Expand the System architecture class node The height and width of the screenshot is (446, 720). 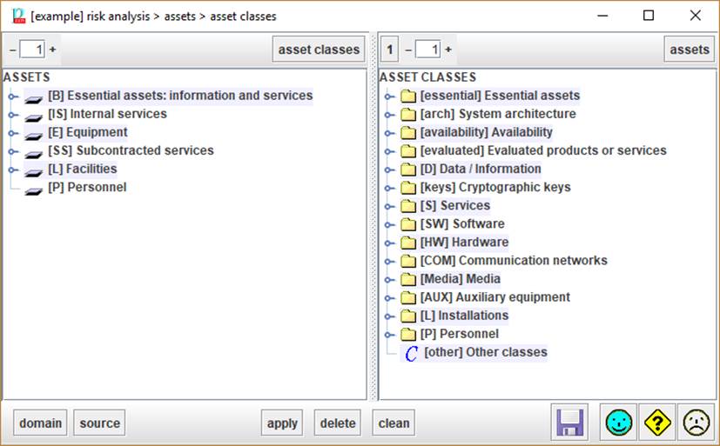click(389, 115)
